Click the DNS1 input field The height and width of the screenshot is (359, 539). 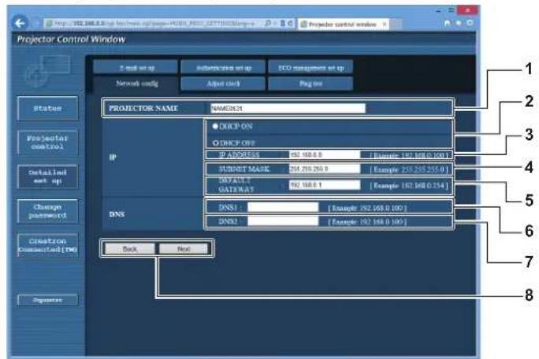[283, 207]
